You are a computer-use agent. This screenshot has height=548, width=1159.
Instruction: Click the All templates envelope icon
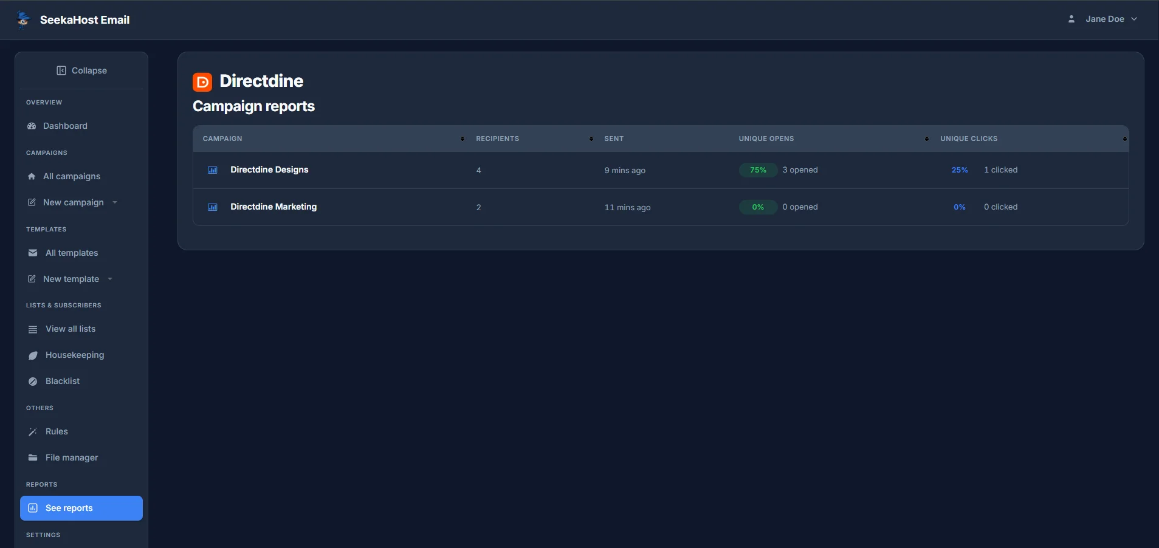33,253
